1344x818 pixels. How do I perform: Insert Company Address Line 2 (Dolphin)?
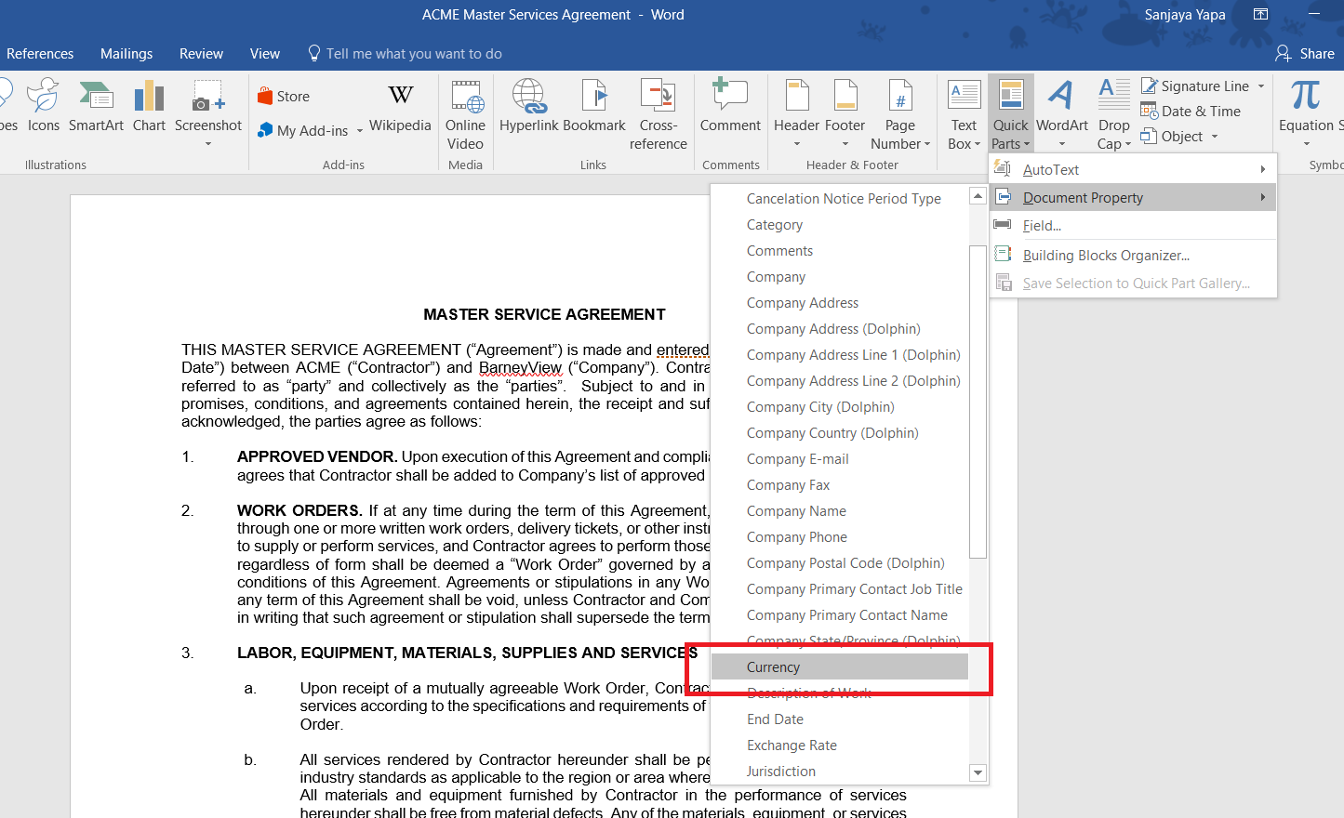pyautogui.click(x=840, y=381)
